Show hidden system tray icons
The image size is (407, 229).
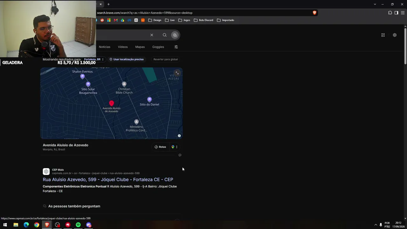point(376,225)
